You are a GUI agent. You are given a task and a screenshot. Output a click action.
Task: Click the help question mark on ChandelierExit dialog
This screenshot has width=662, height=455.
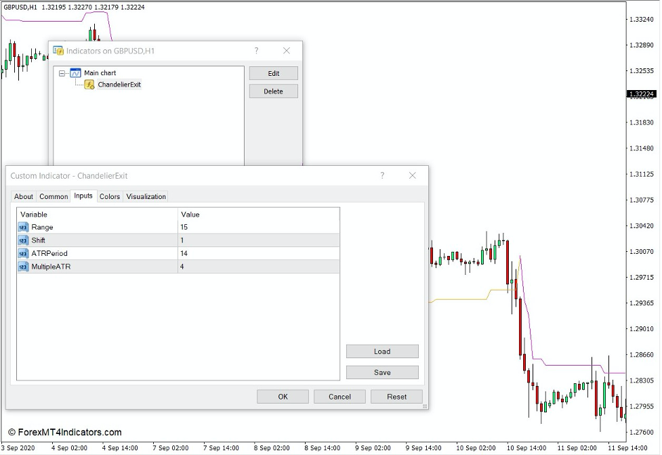point(382,175)
